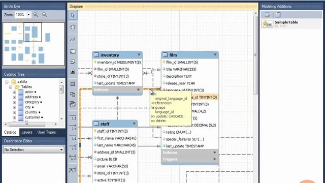Expand the address table node
The image size is (325, 183).
(14, 97)
